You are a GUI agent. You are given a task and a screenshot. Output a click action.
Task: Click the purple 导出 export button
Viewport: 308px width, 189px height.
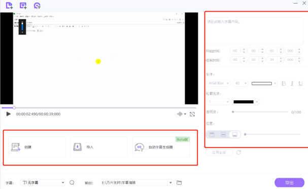[289, 183]
